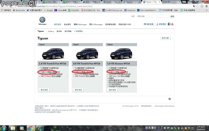
Task: Click the 首頁 home link
Action: click(x=133, y=16)
